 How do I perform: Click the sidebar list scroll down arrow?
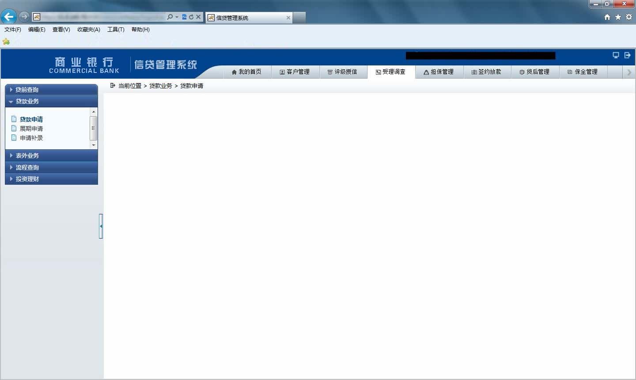93,145
